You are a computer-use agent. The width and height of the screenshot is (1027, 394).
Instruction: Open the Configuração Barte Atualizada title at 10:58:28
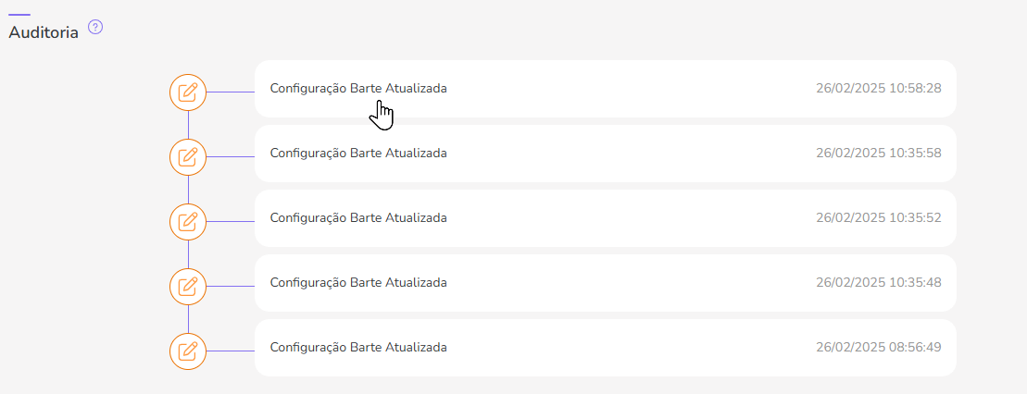[358, 89]
